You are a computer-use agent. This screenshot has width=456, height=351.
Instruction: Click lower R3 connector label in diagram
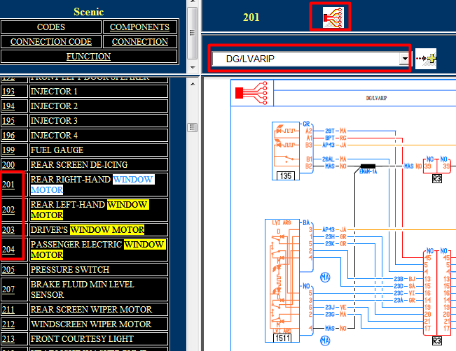tap(437, 341)
